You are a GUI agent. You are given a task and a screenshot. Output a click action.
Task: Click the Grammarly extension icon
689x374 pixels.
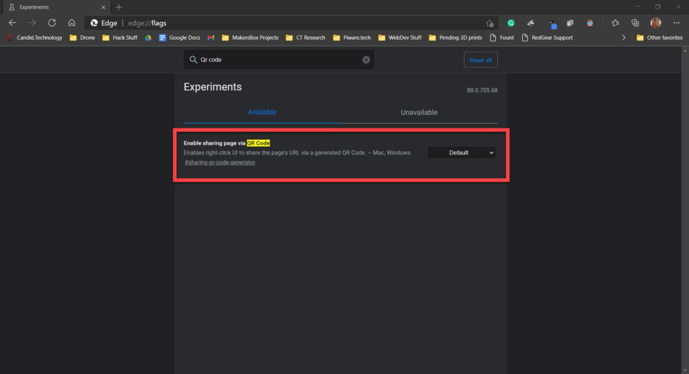click(511, 23)
